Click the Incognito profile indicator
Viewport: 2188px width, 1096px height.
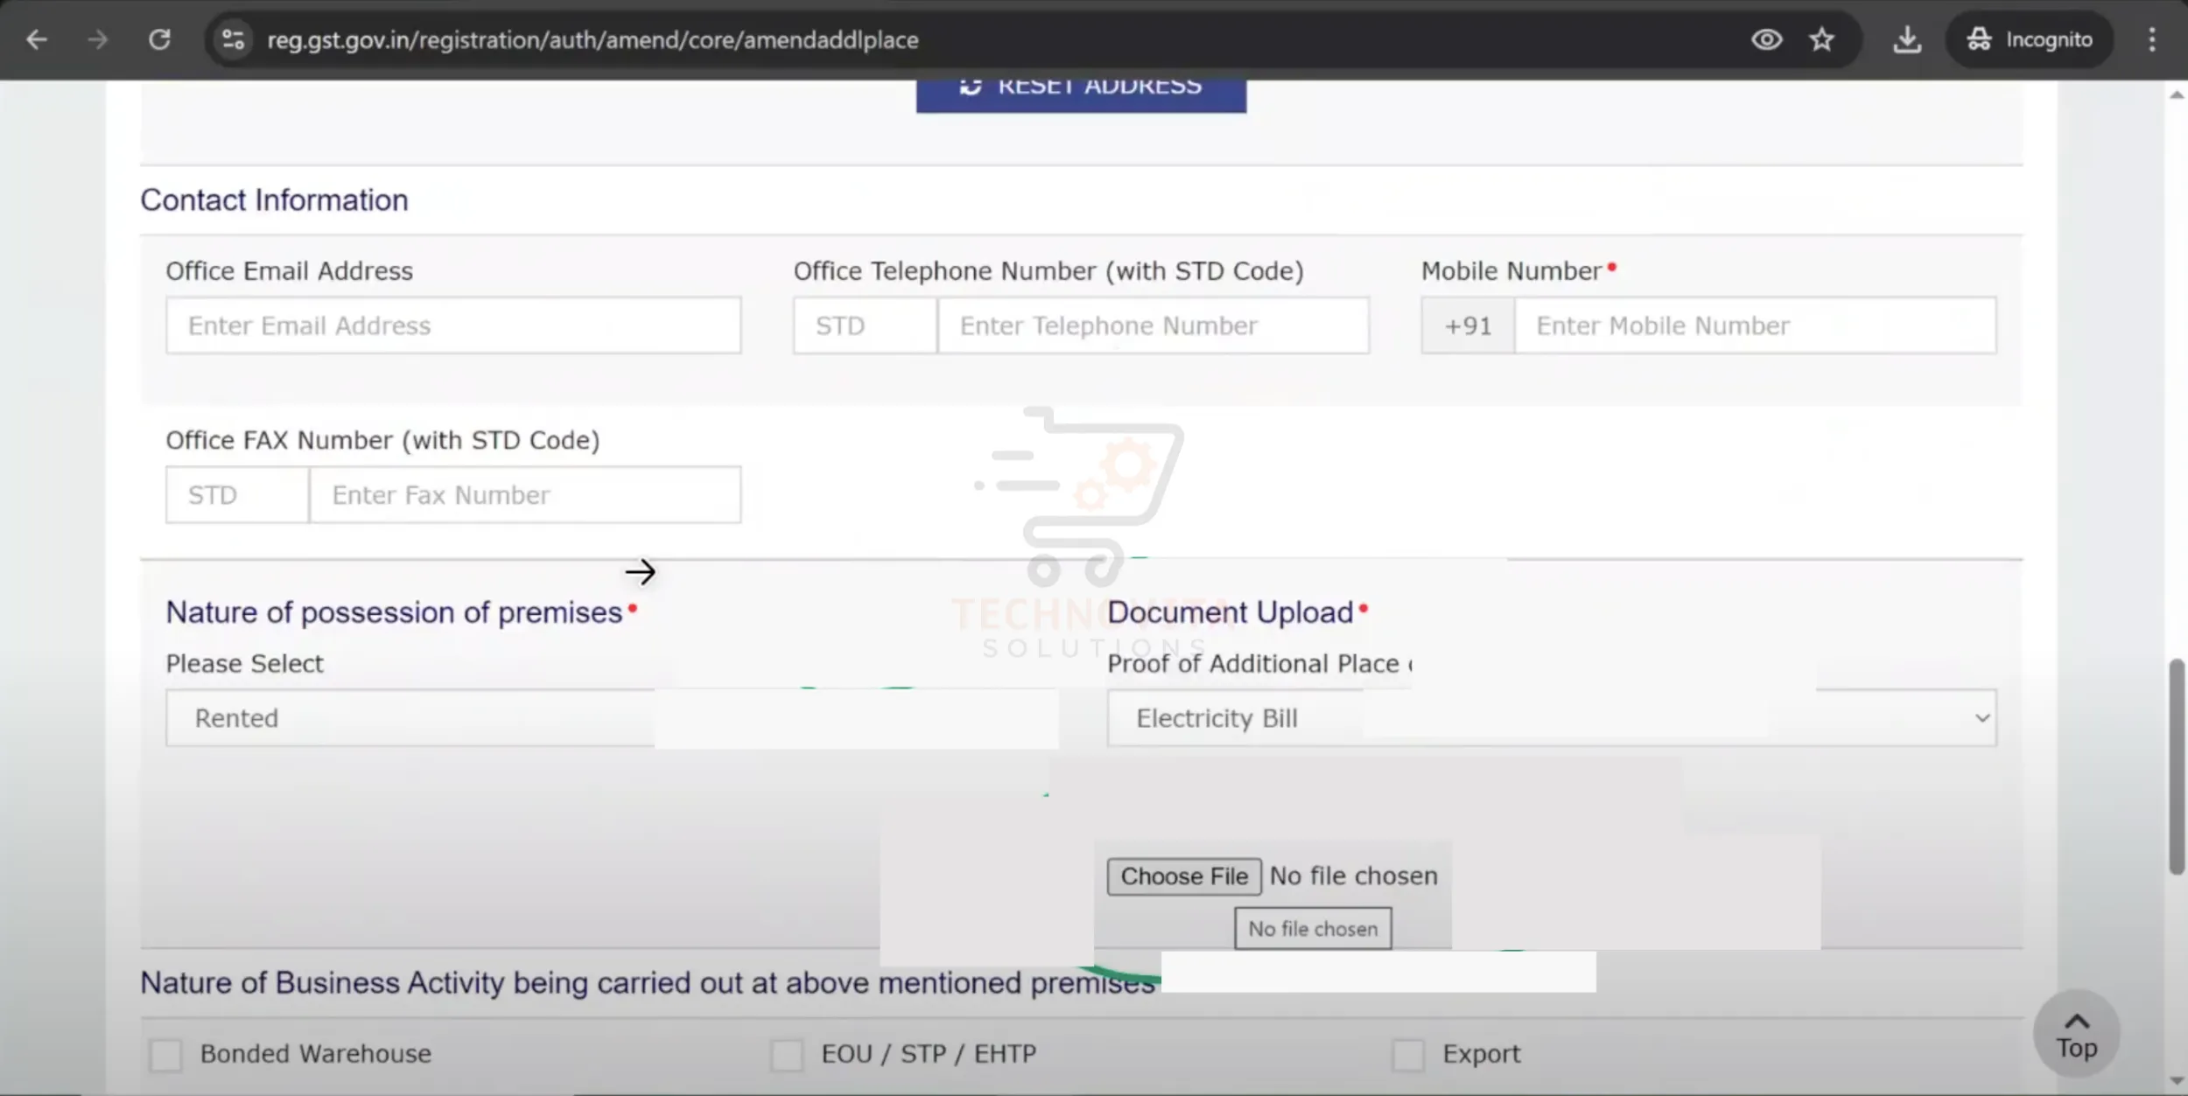2030,39
